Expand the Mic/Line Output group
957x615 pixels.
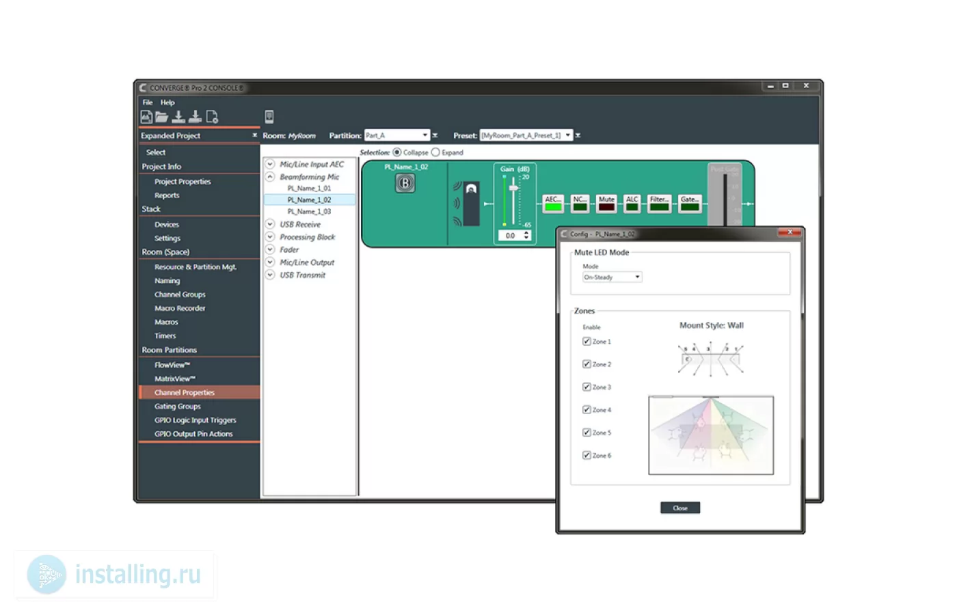tap(270, 262)
